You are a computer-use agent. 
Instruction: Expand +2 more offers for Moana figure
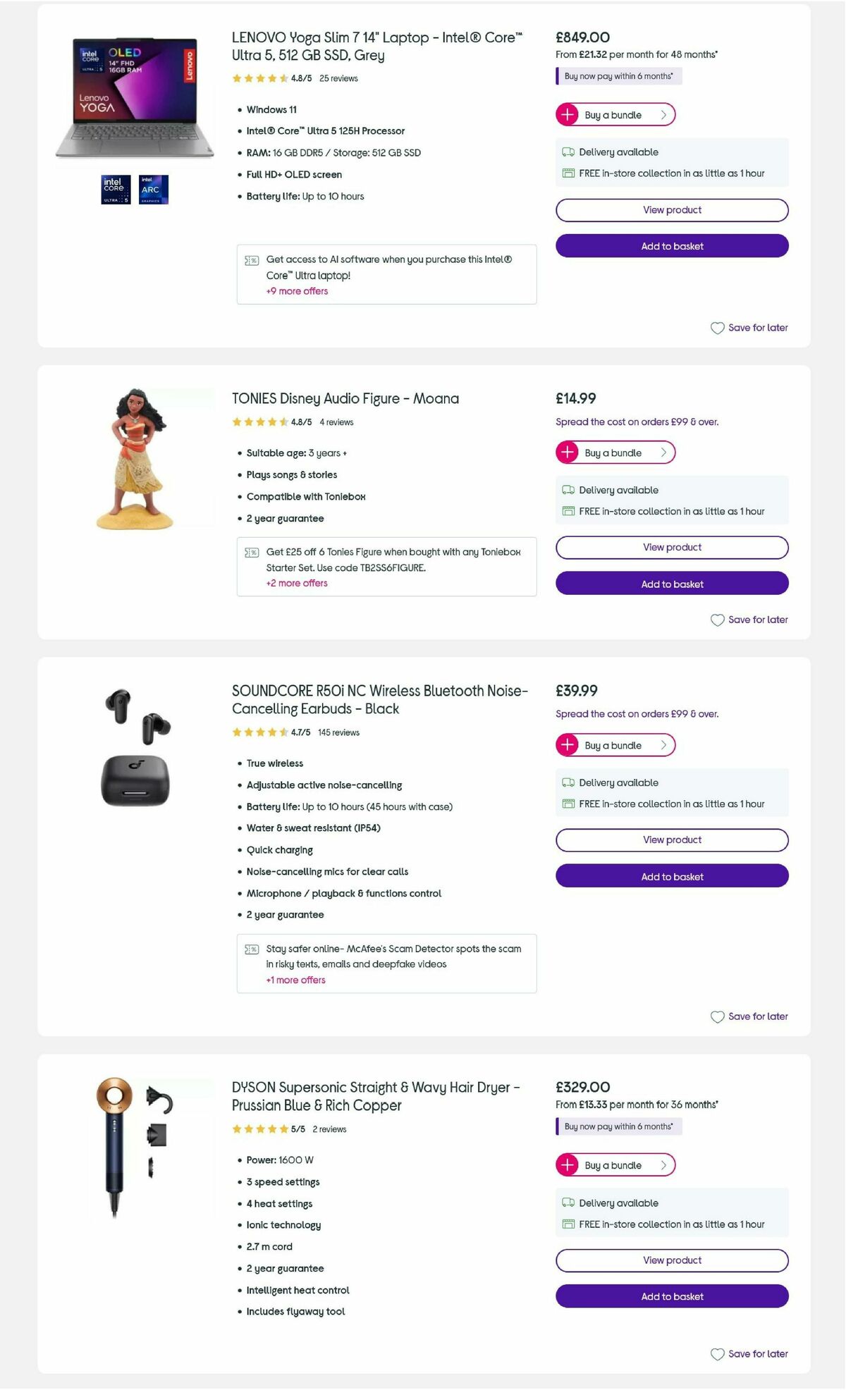(x=296, y=583)
